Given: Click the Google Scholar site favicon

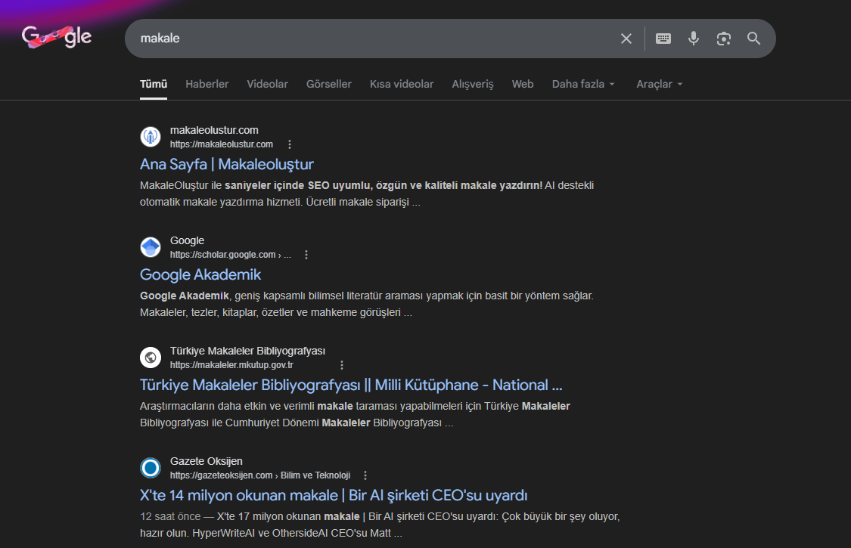Looking at the screenshot, I should coord(151,247).
